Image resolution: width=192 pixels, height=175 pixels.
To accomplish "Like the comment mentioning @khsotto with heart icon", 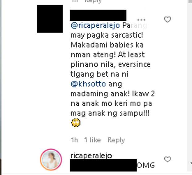I will pyautogui.click(x=168, y=19).
